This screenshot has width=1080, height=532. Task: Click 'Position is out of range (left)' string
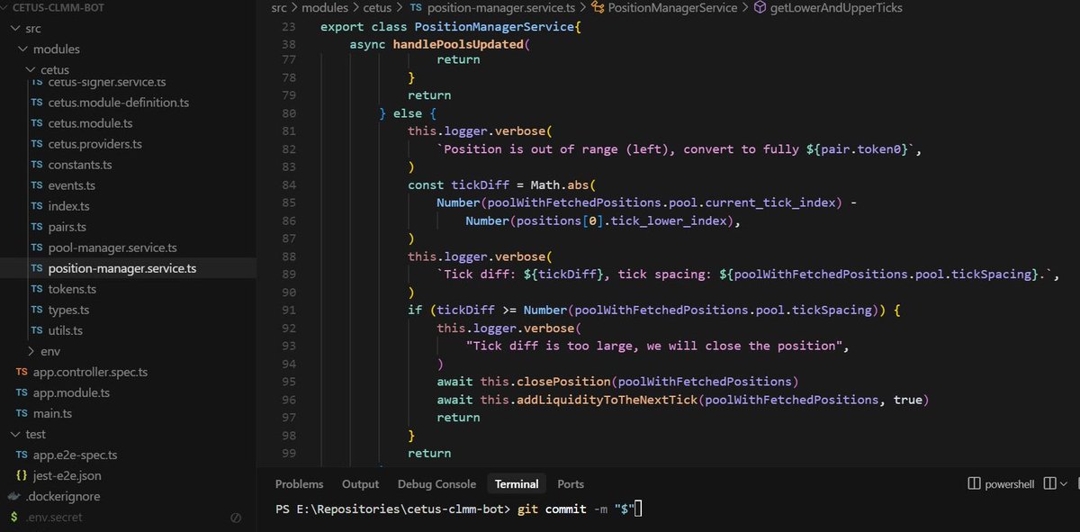tap(557, 149)
